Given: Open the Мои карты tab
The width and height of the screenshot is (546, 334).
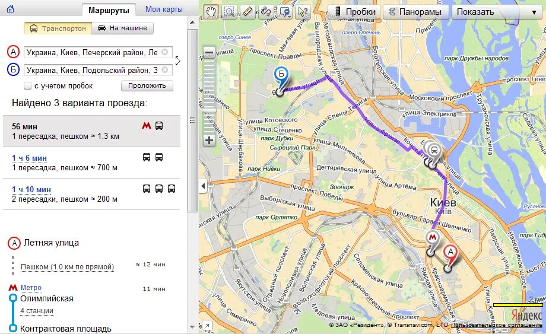Looking at the screenshot, I should pyautogui.click(x=164, y=9).
